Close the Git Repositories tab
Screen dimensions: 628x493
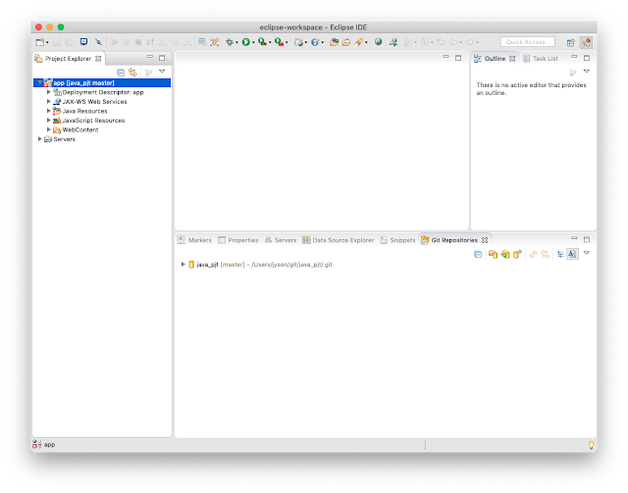(x=485, y=240)
